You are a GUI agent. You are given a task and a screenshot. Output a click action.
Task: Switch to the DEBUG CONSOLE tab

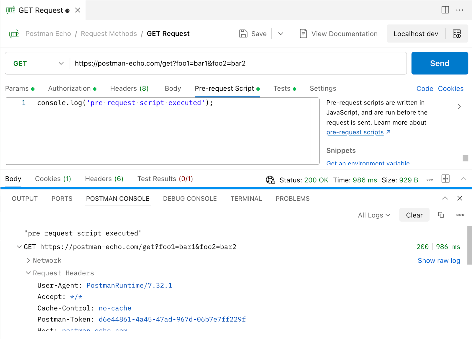190,199
